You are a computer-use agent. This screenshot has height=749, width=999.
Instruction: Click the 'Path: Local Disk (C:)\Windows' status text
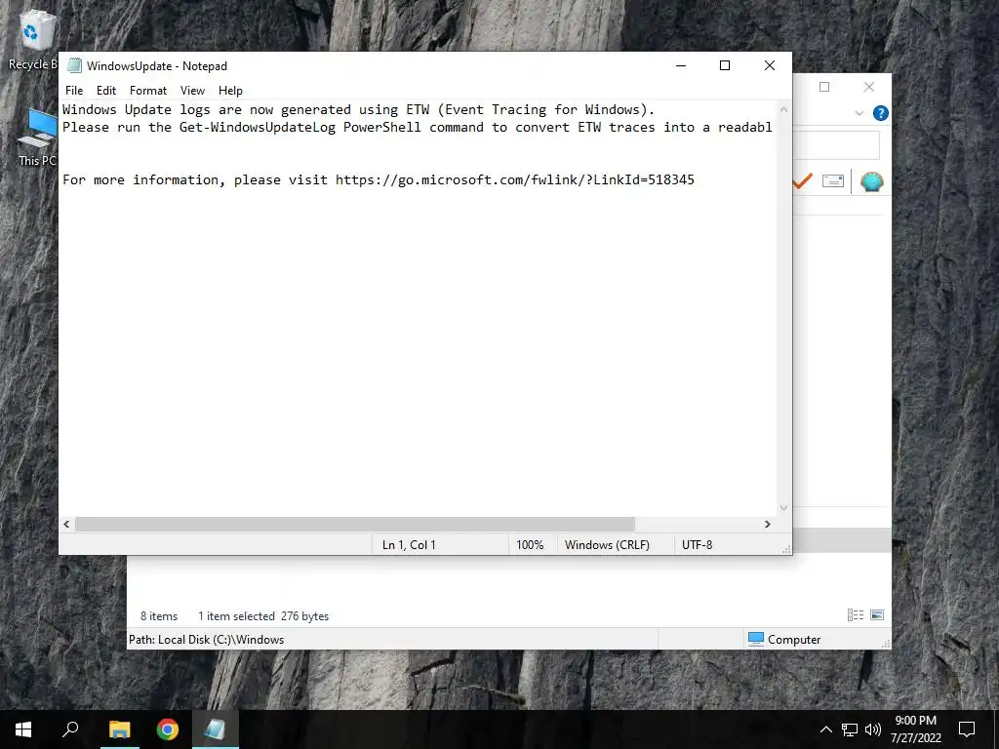[x=207, y=640]
